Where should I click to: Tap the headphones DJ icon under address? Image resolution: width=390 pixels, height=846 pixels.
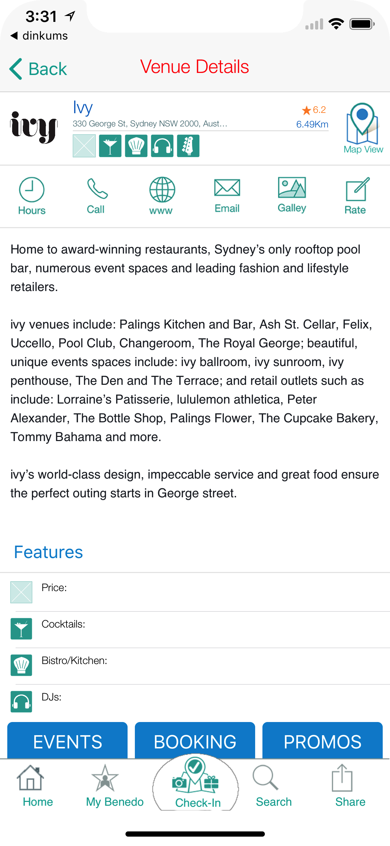pyautogui.click(x=162, y=146)
